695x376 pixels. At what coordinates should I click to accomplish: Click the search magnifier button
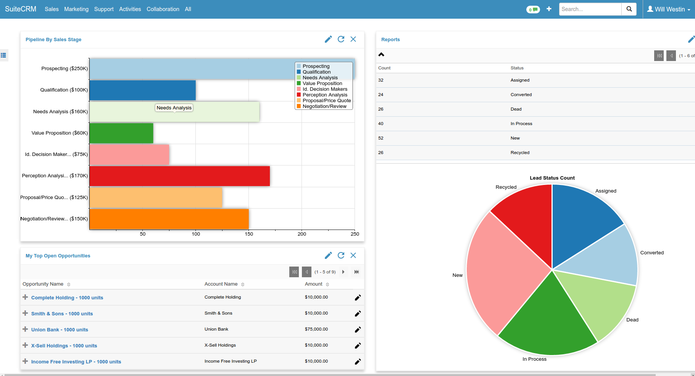click(x=629, y=9)
